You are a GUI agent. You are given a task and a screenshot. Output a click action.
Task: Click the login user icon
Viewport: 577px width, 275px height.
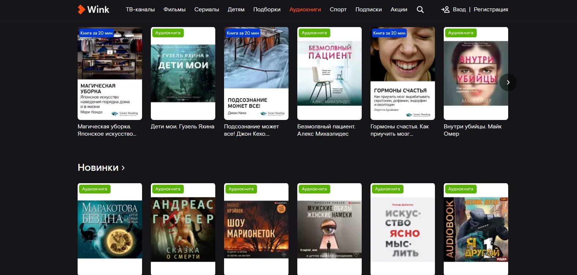445,10
